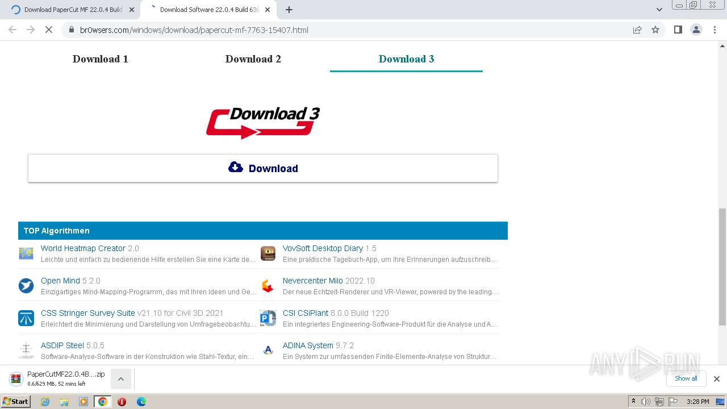The width and height of the screenshot is (727, 409).
Task: Click the Nevercenter Milo icon
Action: pos(268,286)
